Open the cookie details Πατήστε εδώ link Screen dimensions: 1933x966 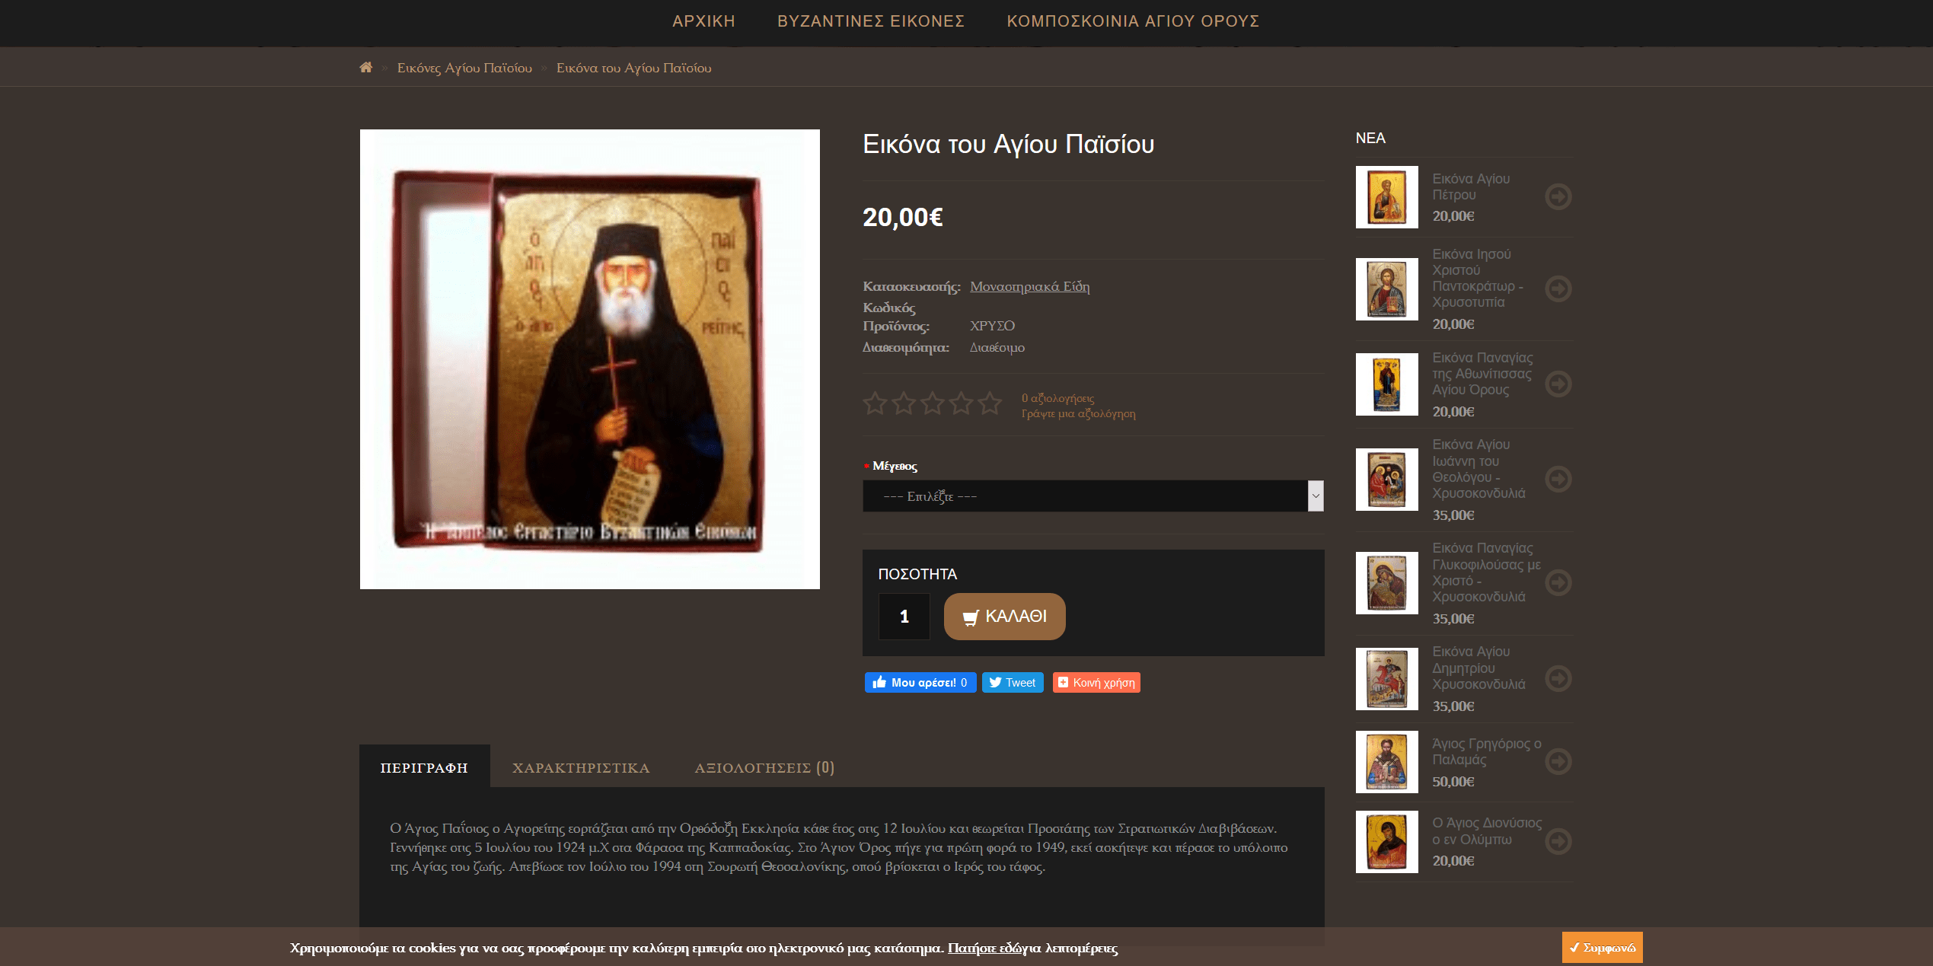coord(985,948)
